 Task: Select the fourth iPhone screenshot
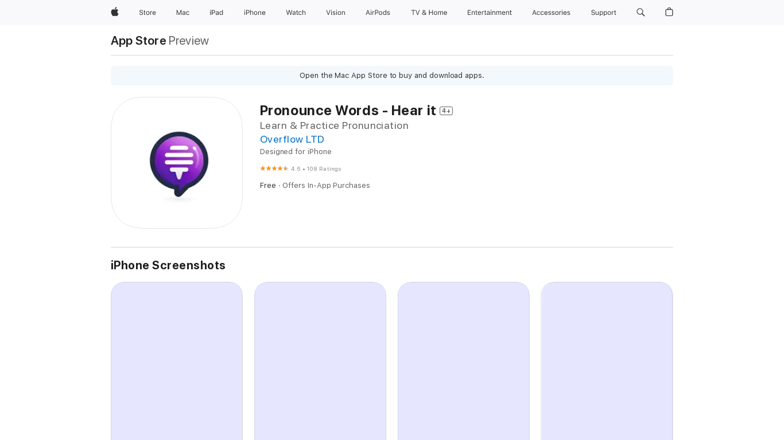(x=607, y=361)
